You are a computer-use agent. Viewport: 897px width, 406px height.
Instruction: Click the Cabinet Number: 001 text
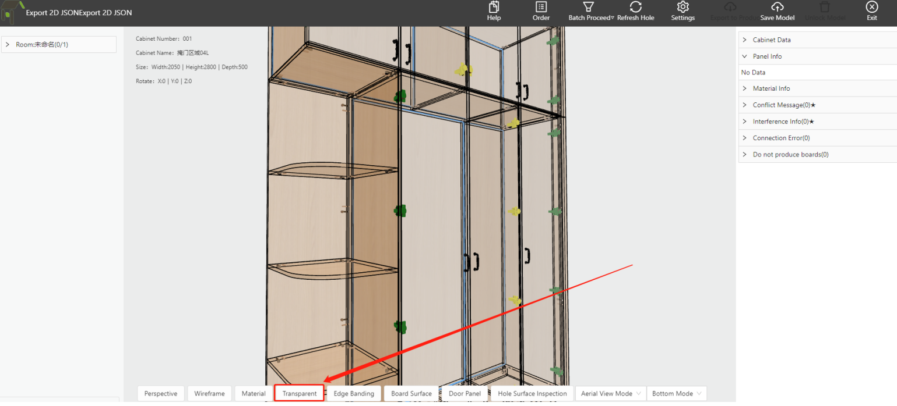(x=164, y=39)
